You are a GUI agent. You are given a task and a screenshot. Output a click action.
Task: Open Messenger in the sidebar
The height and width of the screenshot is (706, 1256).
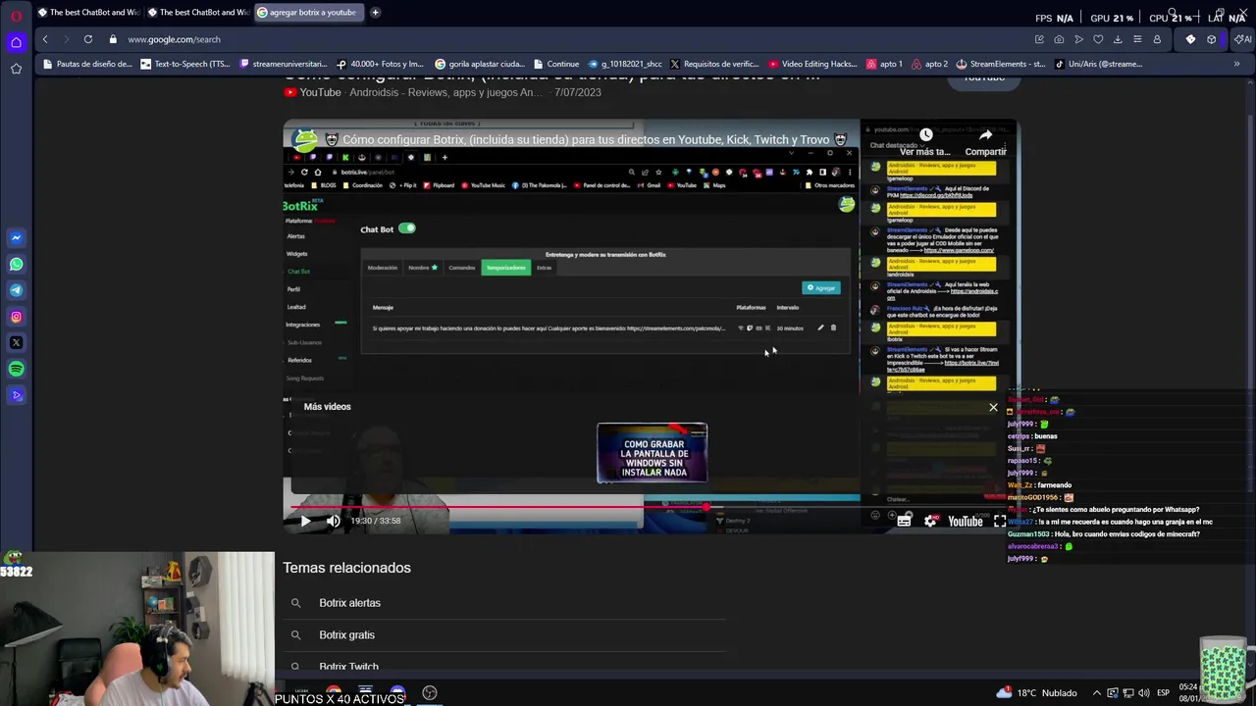coord(16,237)
